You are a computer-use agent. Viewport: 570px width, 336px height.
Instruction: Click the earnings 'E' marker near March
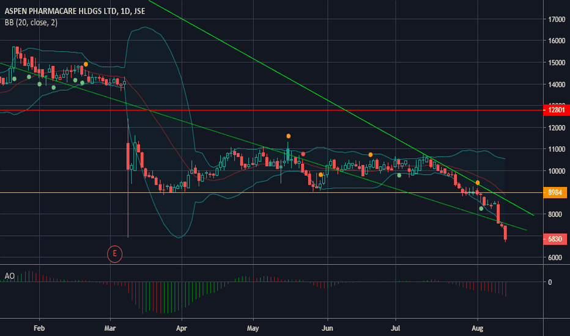tap(114, 254)
